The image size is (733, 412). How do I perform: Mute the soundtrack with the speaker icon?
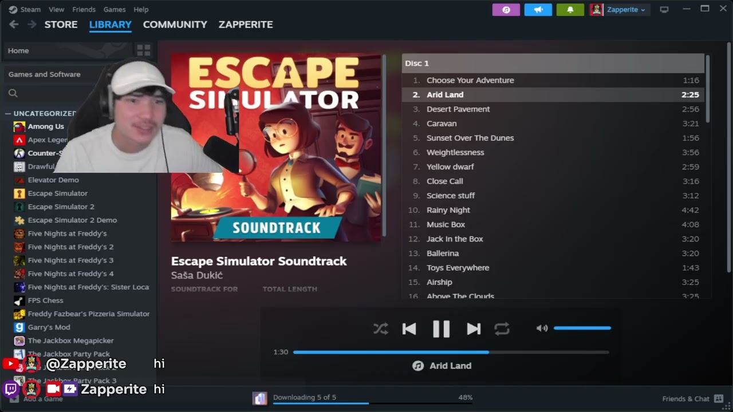pos(542,328)
